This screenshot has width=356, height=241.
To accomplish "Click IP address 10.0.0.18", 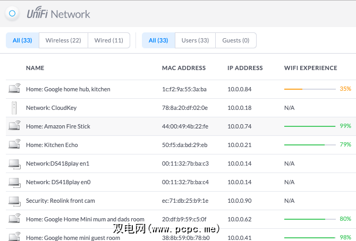I will (240, 108).
